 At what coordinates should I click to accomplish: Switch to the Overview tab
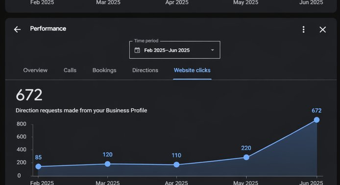[x=35, y=70]
